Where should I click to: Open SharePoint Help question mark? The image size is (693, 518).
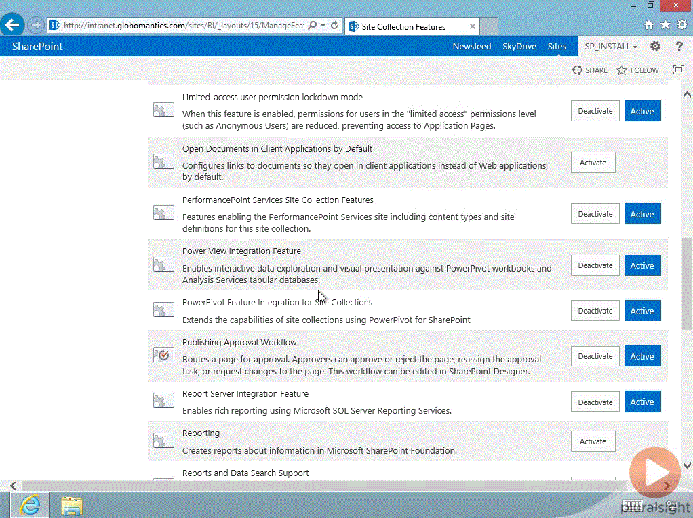679,46
